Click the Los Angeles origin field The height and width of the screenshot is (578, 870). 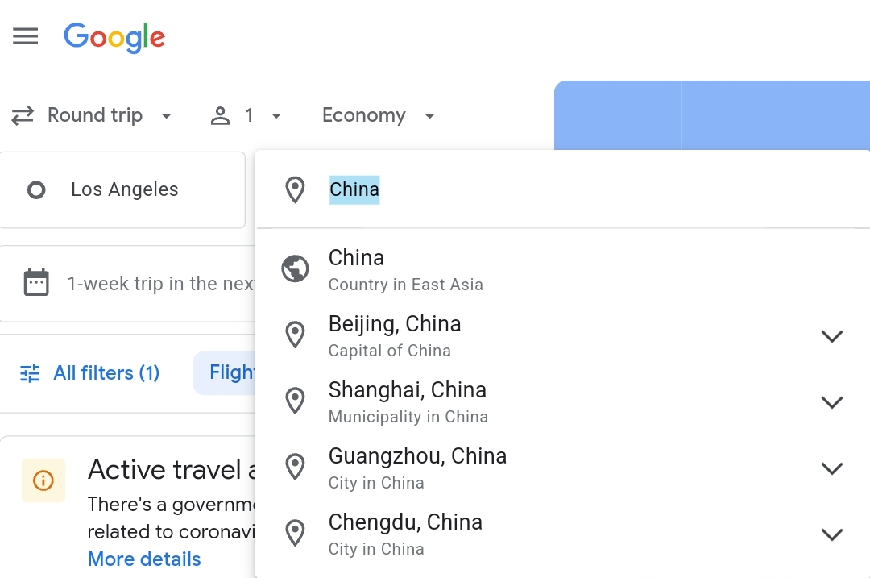tap(122, 190)
